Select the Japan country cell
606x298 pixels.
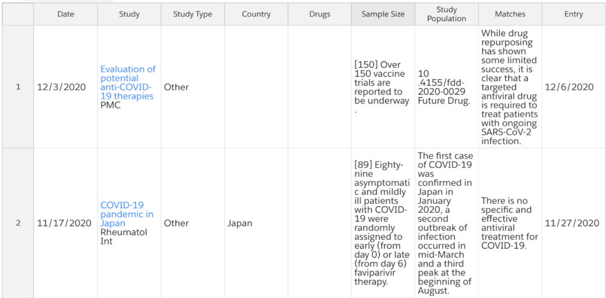pyautogui.click(x=240, y=223)
